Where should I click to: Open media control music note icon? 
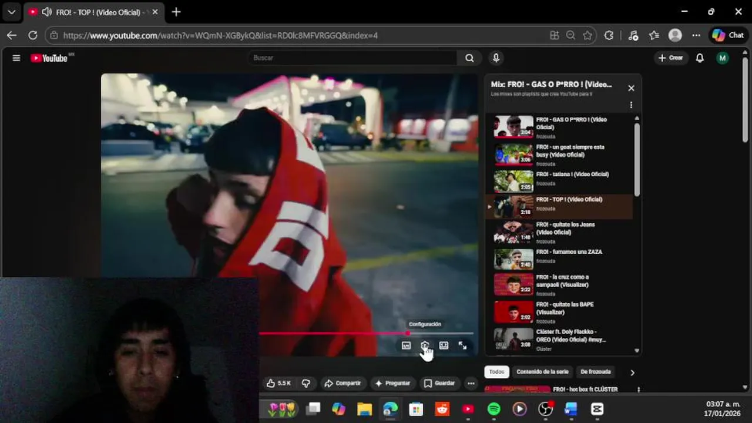click(x=633, y=35)
